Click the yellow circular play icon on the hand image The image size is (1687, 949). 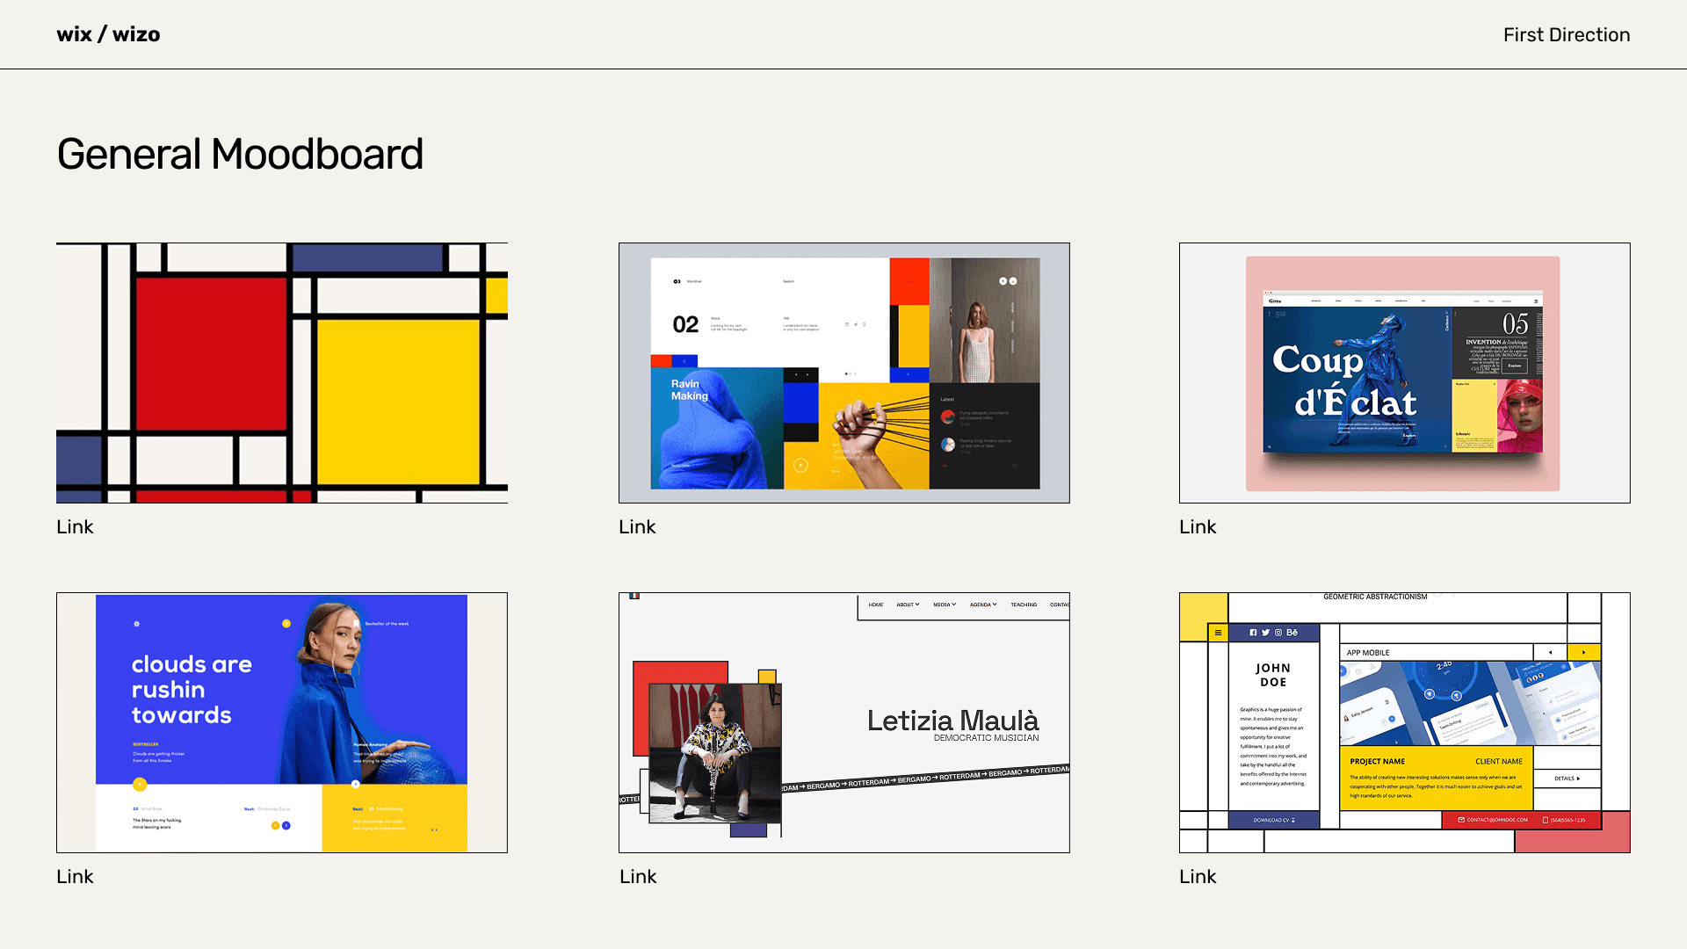(800, 466)
